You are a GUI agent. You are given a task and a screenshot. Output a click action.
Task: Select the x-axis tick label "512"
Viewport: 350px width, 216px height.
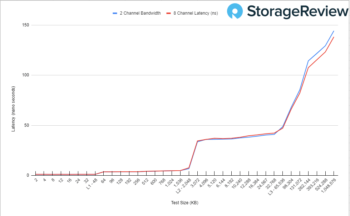pyautogui.click(x=145, y=181)
